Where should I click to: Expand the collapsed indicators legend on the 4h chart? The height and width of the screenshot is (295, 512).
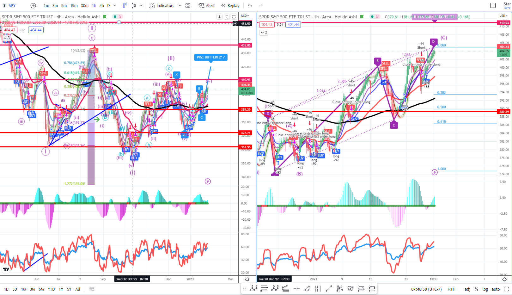pyautogui.click(x=7, y=38)
